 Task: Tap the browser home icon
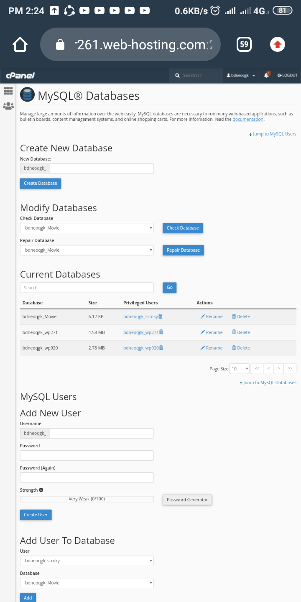(x=20, y=44)
